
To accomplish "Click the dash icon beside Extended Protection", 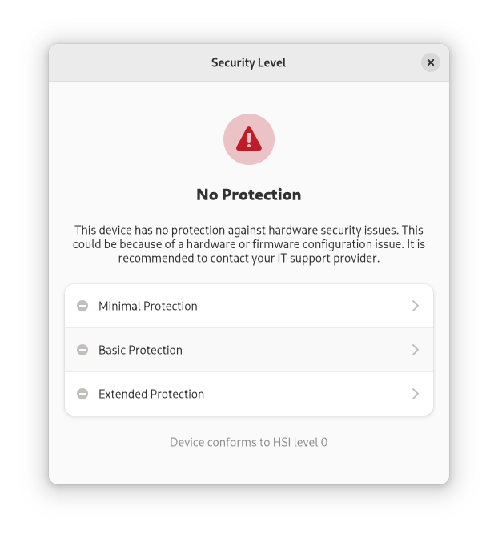I will [82, 394].
